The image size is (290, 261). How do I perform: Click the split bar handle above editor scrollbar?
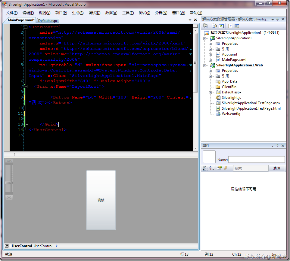[195, 26]
